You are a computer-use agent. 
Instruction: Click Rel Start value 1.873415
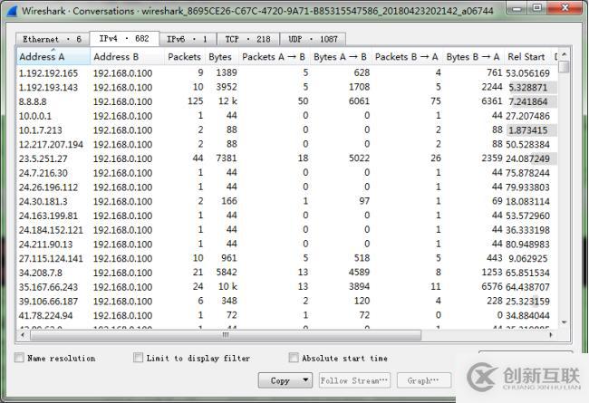527,130
